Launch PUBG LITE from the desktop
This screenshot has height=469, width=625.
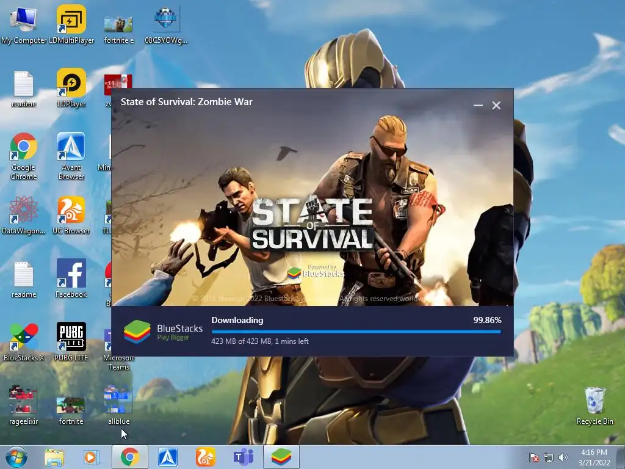[71, 342]
